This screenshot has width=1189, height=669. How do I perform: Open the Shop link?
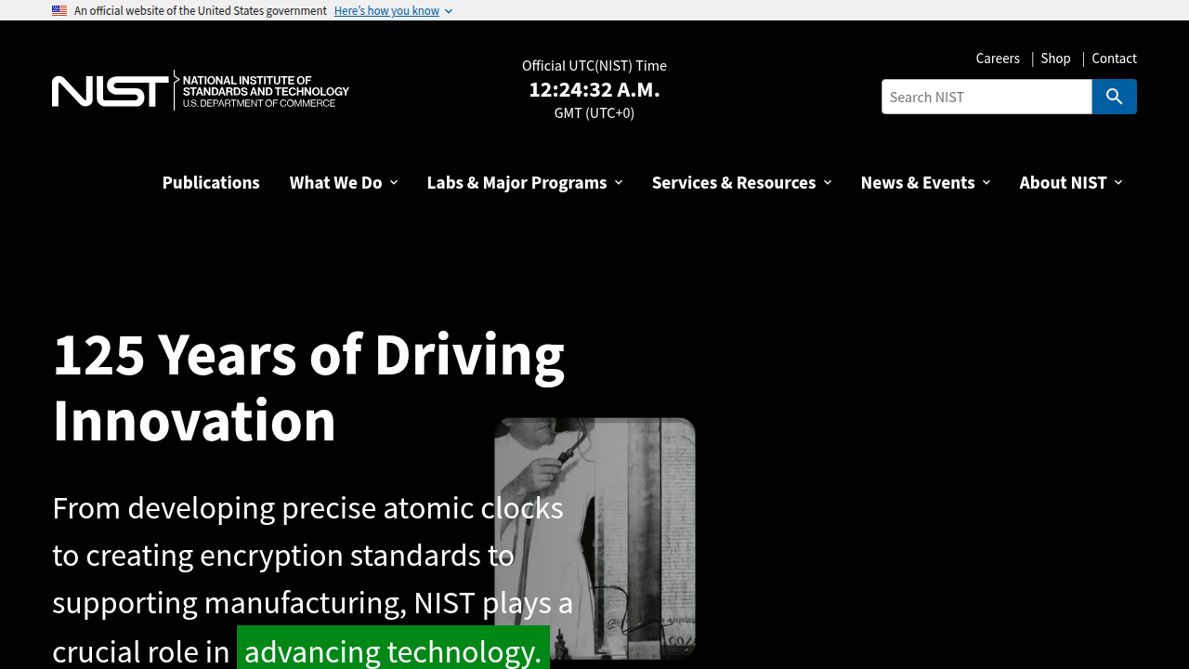tap(1055, 59)
